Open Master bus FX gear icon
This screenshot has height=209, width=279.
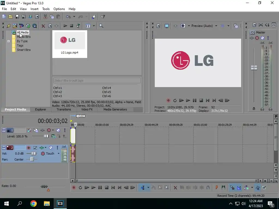point(257,38)
